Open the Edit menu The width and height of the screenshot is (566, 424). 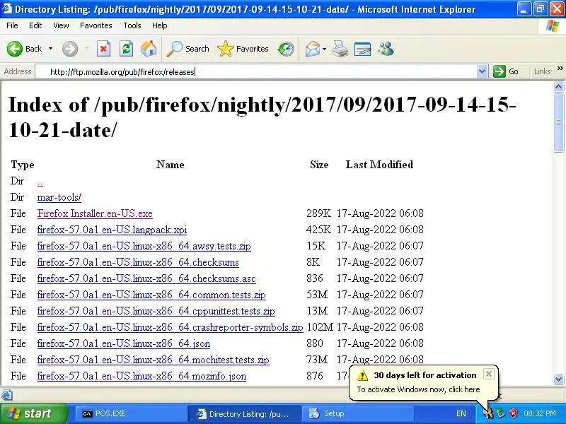pyautogui.click(x=35, y=25)
